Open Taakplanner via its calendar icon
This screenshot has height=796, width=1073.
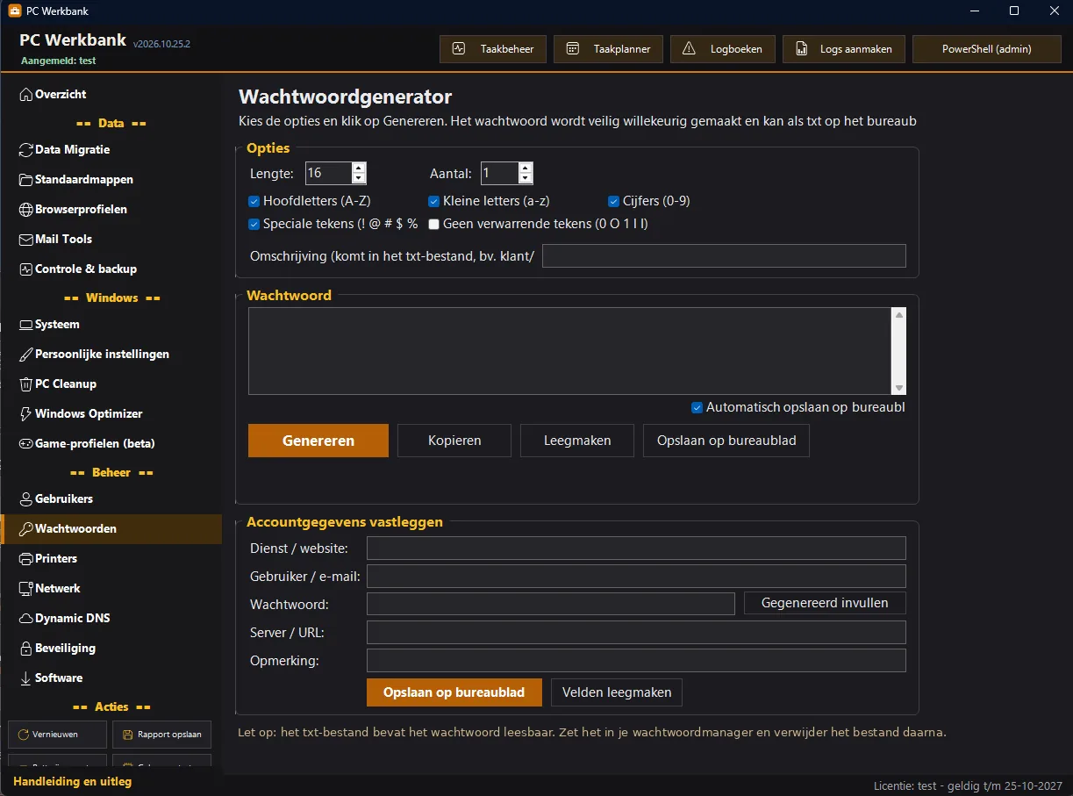[572, 49]
